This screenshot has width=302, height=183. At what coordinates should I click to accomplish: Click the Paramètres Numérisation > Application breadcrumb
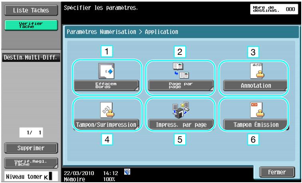click(123, 32)
